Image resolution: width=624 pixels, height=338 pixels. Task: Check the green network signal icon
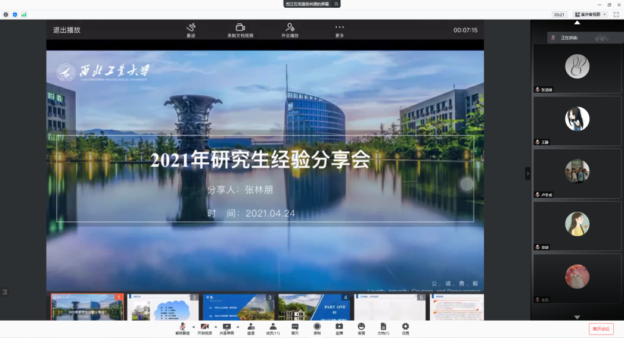tap(24, 15)
